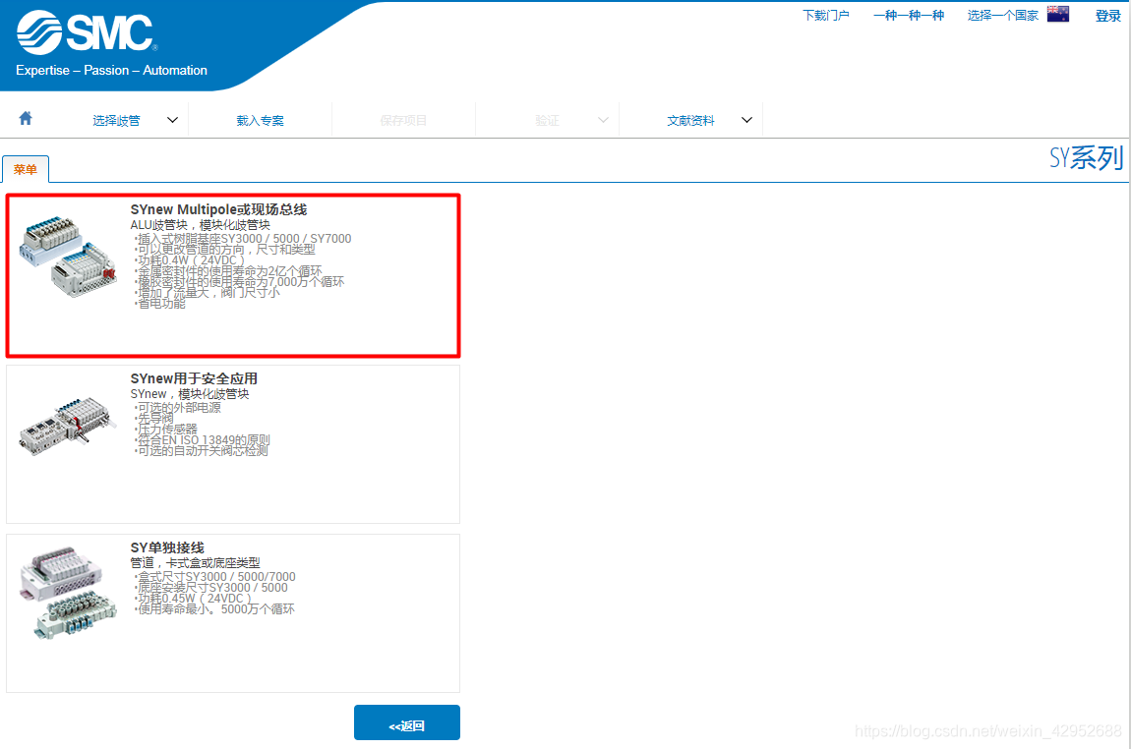This screenshot has height=749, width=1131.
Task: Select the 菜单 tab
Action: pos(26,169)
